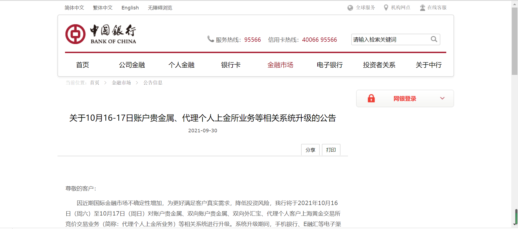Go to 投资者关系 section
The image size is (518, 229).
coord(379,65)
